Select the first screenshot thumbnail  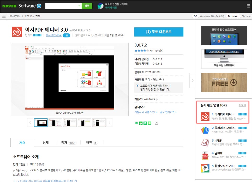click(x=41, y=123)
